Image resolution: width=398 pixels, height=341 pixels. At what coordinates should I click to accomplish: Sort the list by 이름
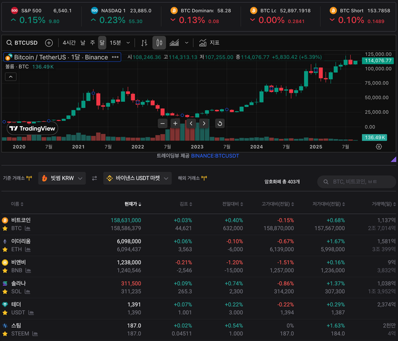tap(17, 204)
